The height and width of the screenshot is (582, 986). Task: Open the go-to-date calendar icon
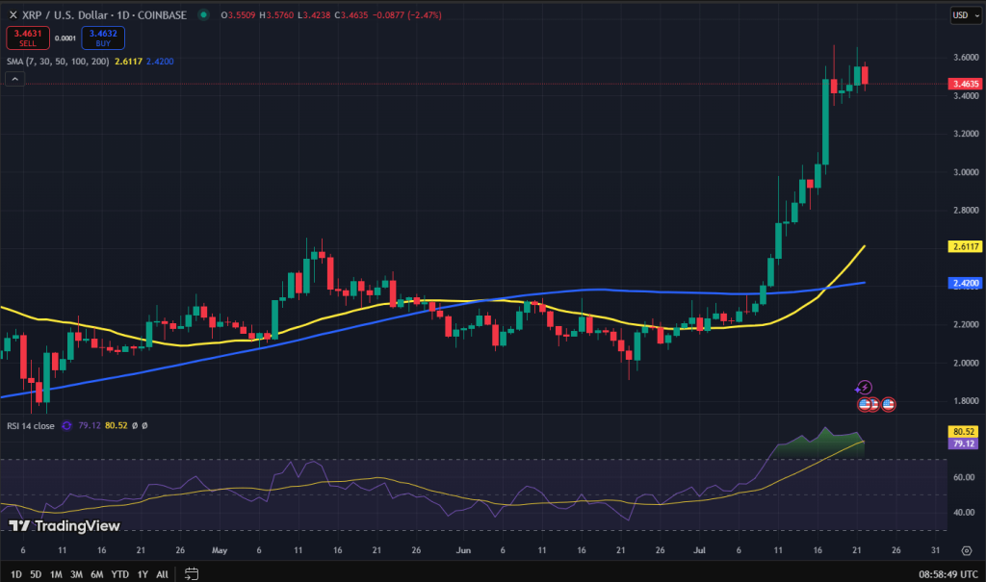point(192,574)
